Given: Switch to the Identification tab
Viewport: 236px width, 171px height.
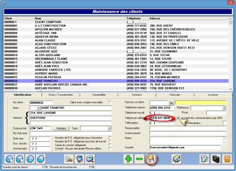Looking at the screenshot, I should 23,95.
